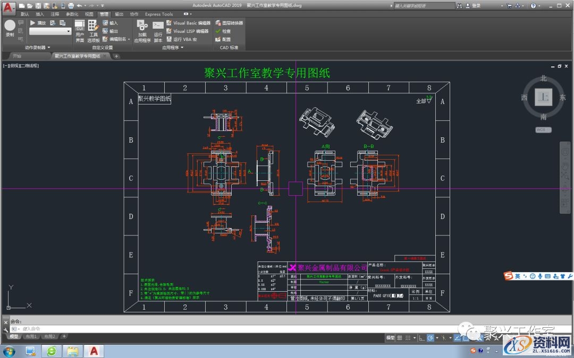This screenshot has width=574, height=358.
Task: Switch to the Output ribbon tab
Action: (118, 14)
